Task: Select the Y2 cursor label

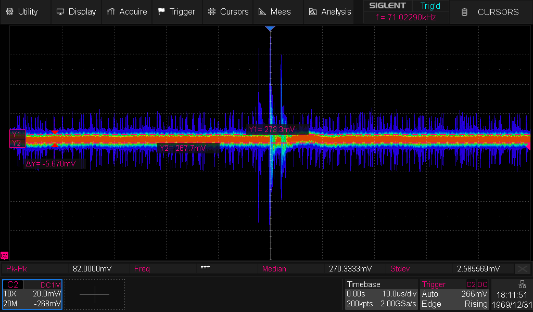Action: pos(16,143)
